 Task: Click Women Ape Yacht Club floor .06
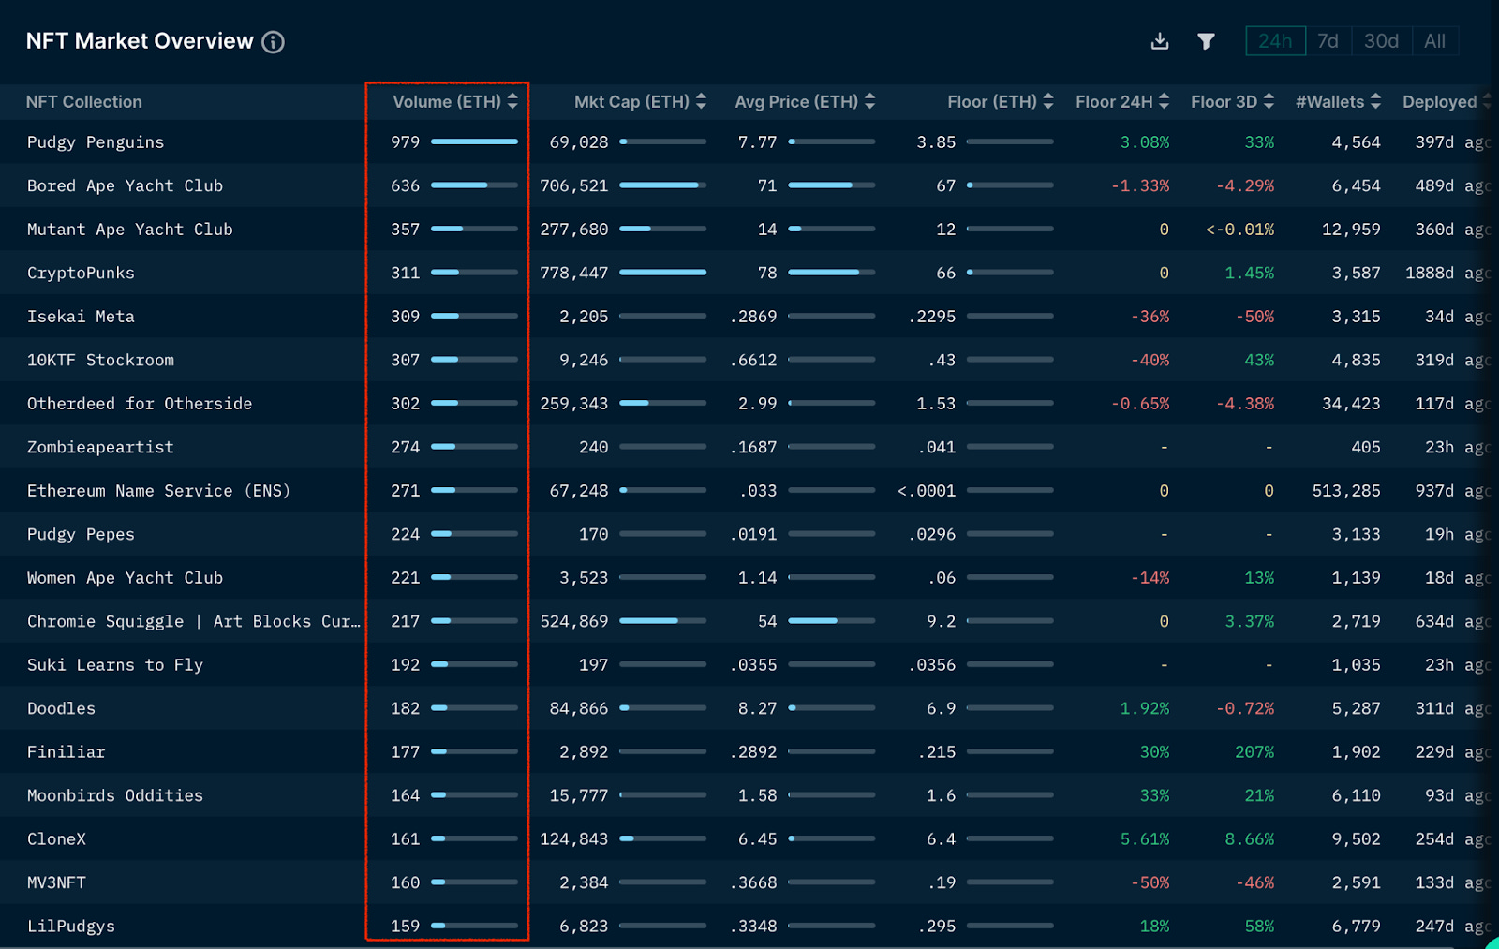click(942, 578)
